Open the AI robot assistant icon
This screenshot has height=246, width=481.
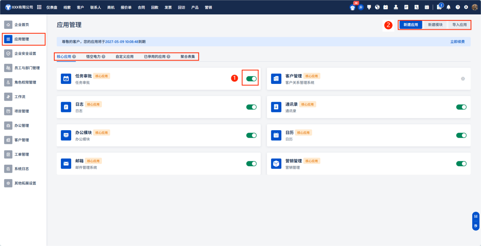[352, 7]
